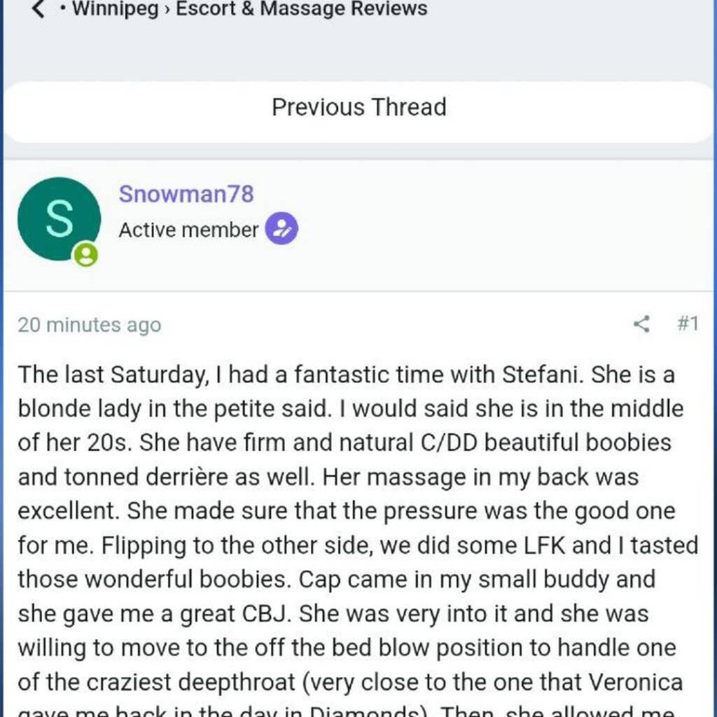Image resolution: width=717 pixels, height=717 pixels.
Task: Click the dot before the Winnipeg breadcrumb
Action: click(63, 11)
